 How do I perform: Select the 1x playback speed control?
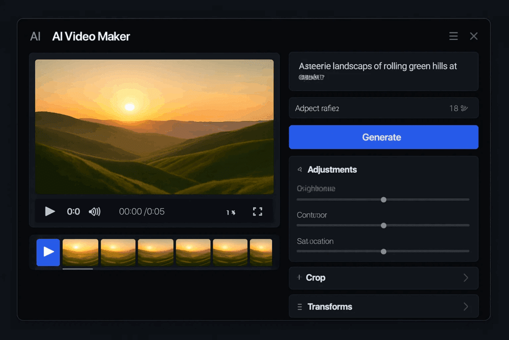231,211
